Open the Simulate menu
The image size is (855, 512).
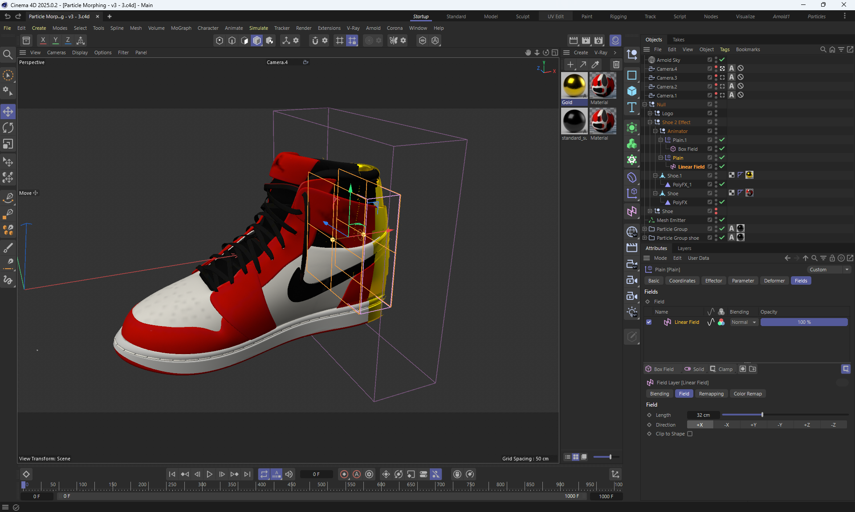tap(258, 28)
